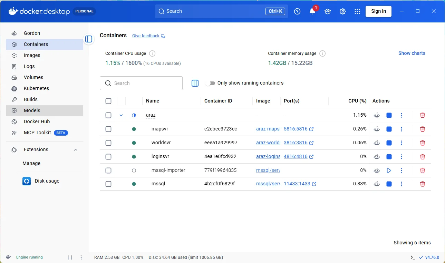Select the loginsvr row checkbox
Screen dimensions: 445x263
(x=108, y=157)
